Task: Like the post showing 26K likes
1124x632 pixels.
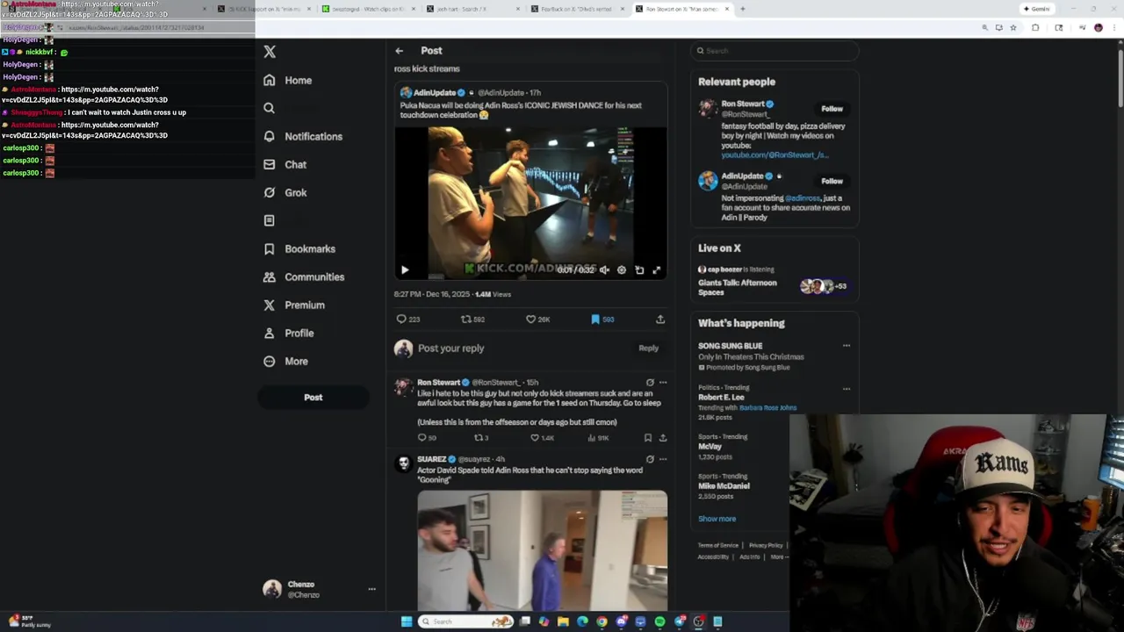Action: [x=537, y=320]
